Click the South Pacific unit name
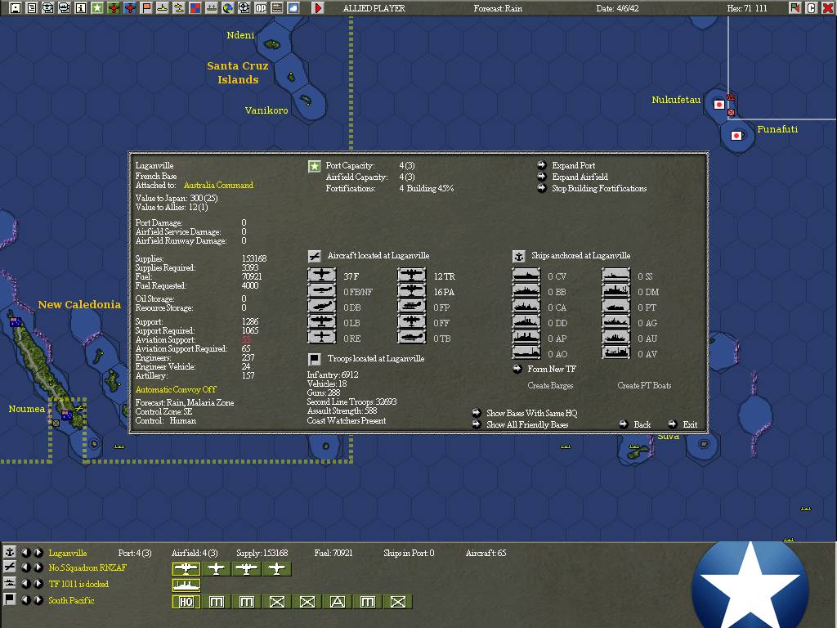 point(71,600)
